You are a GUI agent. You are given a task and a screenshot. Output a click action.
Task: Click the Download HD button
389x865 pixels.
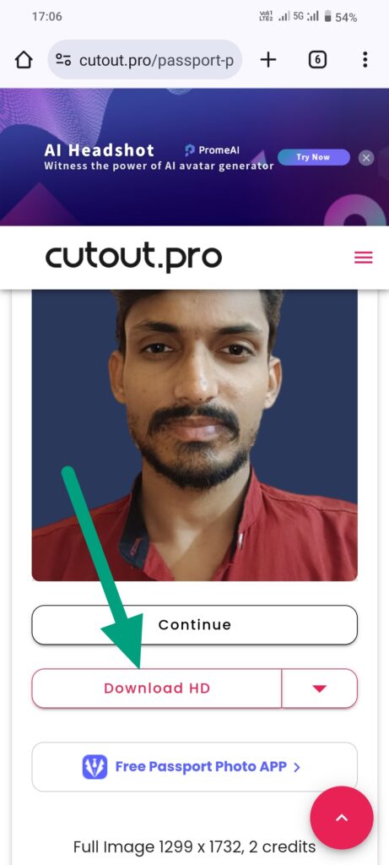pyautogui.click(x=156, y=688)
